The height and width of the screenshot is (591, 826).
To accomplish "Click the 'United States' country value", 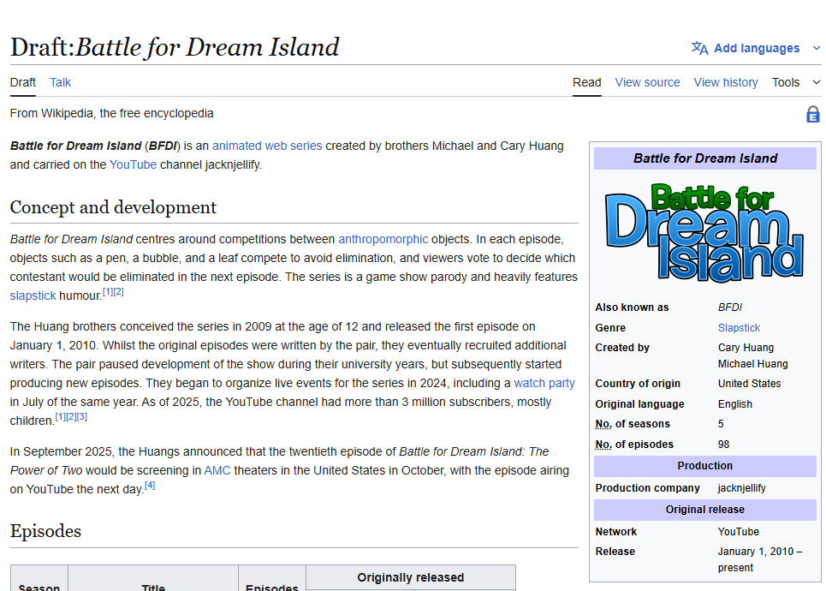I will (x=749, y=384).
